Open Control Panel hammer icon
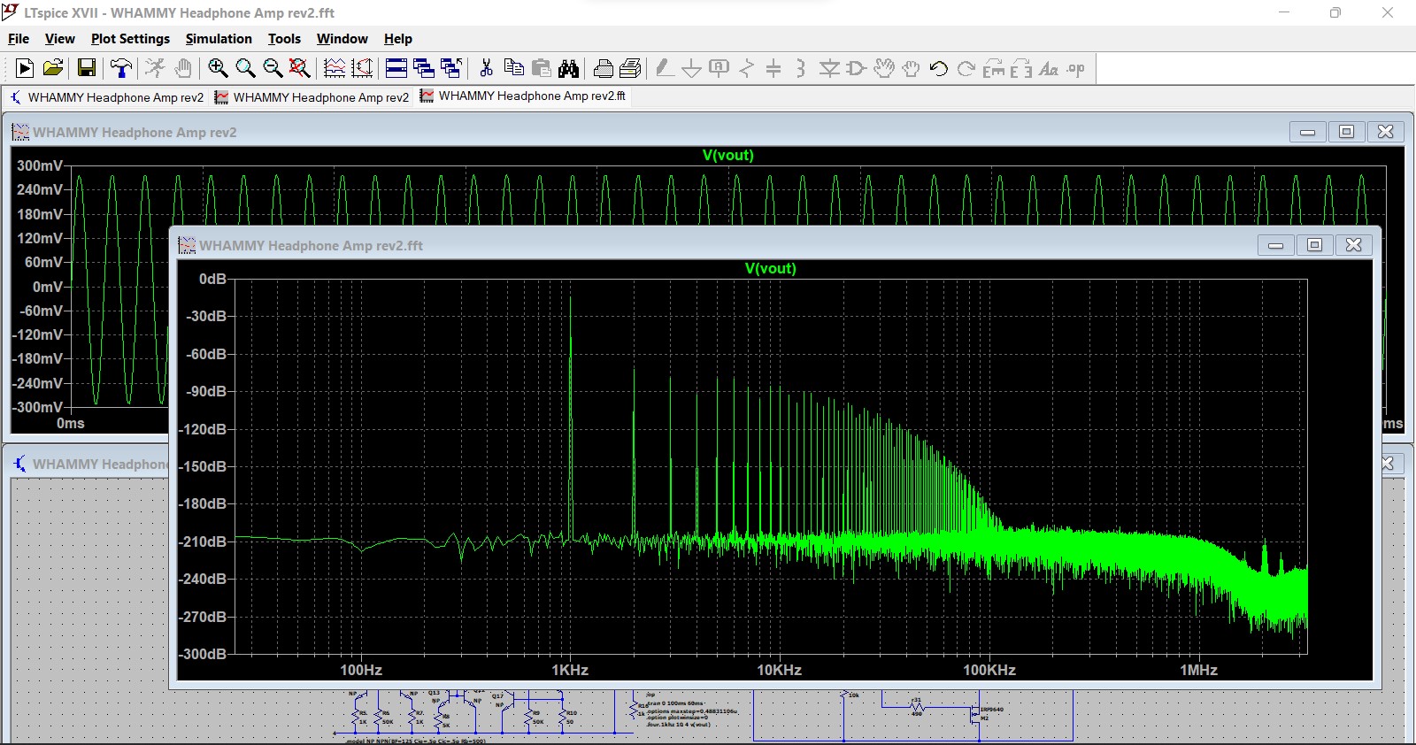The height and width of the screenshot is (745, 1416). pyautogui.click(x=121, y=68)
